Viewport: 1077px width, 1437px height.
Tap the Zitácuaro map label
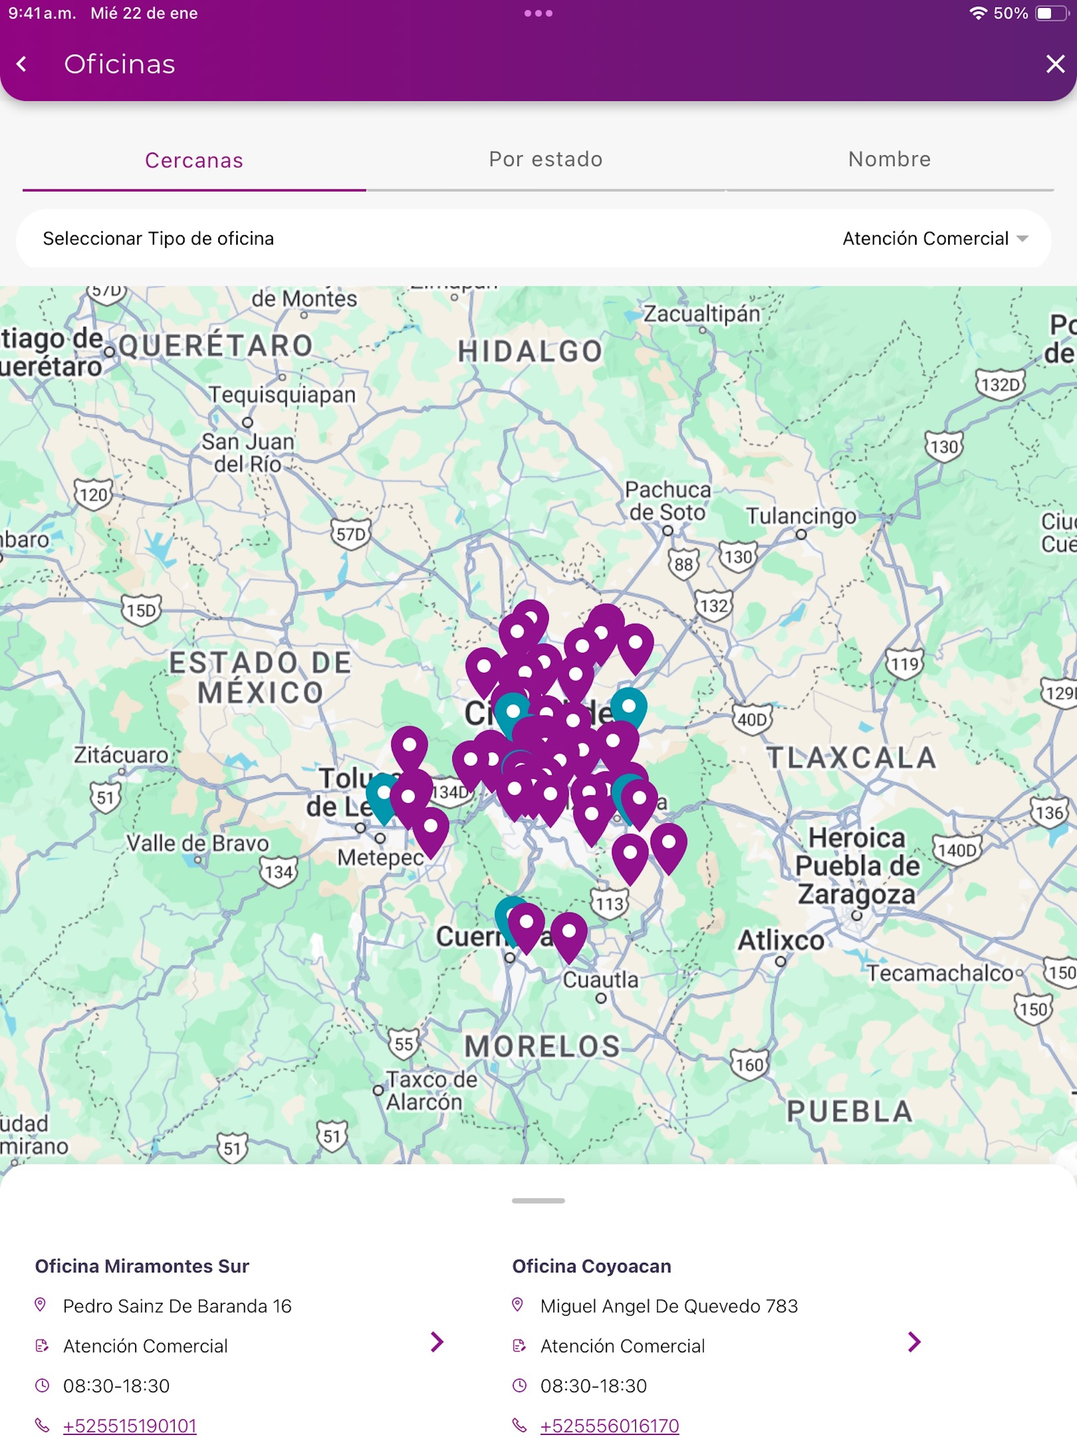[121, 755]
